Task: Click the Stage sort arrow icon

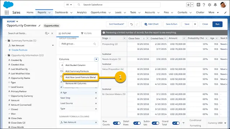Action: point(110,38)
